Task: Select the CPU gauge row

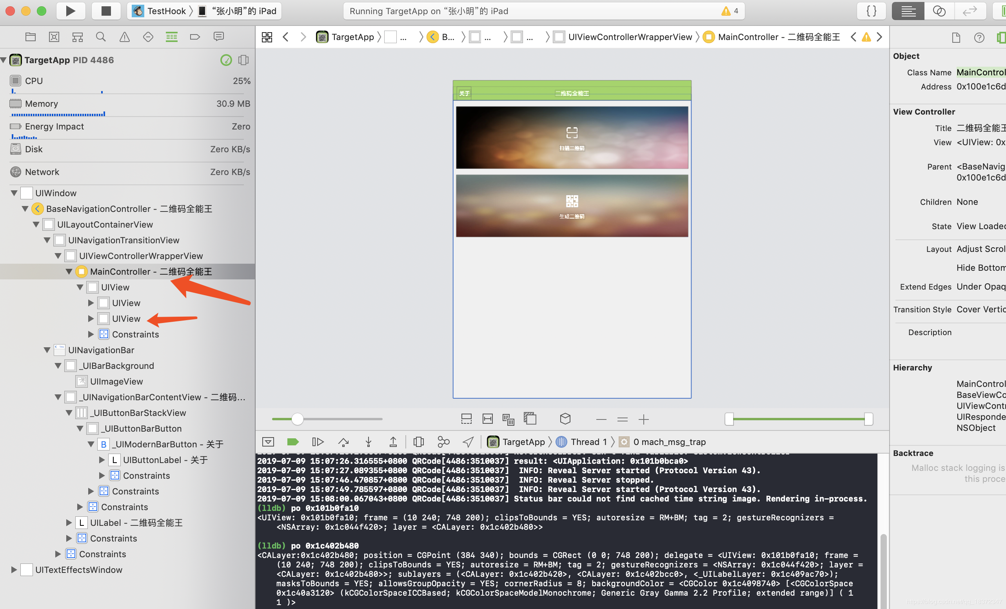Action: click(127, 84)
